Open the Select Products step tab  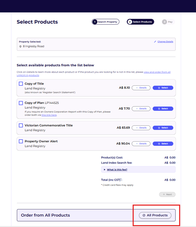pyautogui.click(x=140, y=22)
